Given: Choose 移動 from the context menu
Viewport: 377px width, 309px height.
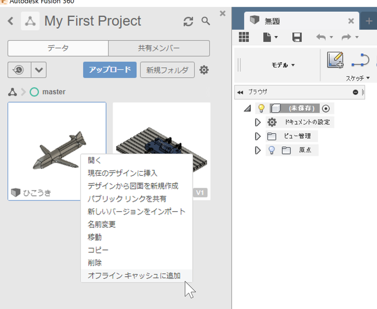Looking at the screenshot, I should click(137, 237).
